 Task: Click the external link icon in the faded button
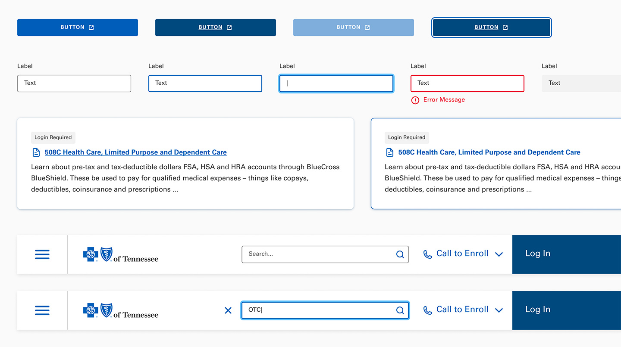tap(367, 28)
